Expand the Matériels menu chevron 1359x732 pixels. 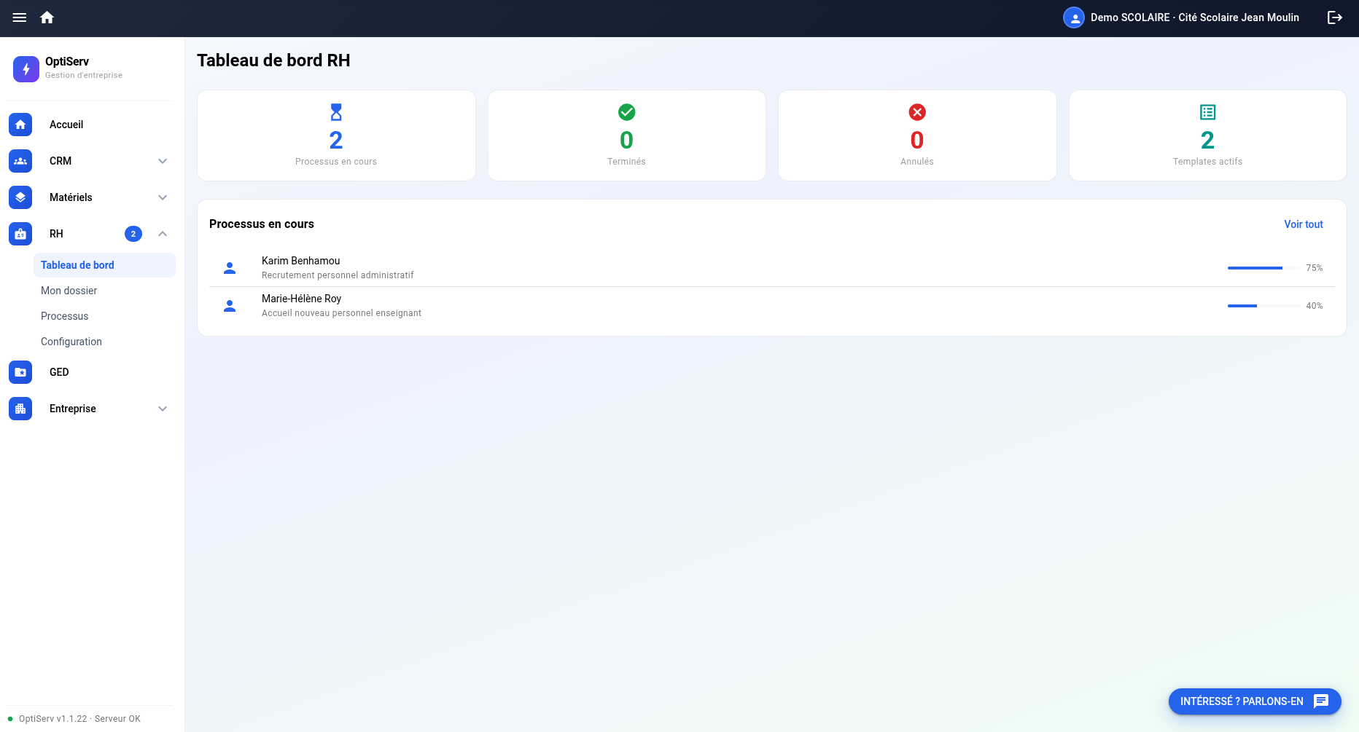(163, 197)
